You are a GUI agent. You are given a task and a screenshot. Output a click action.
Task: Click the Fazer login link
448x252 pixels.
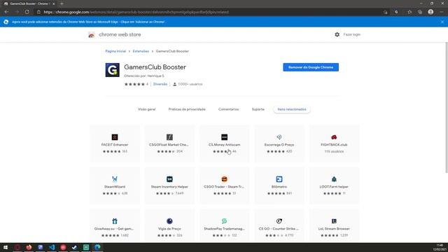tap(351, 34)
